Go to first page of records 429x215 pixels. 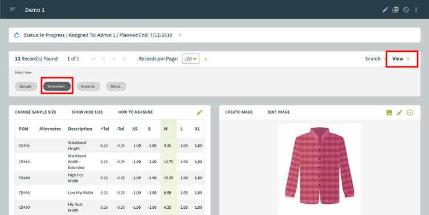click(x=93, y=59)
